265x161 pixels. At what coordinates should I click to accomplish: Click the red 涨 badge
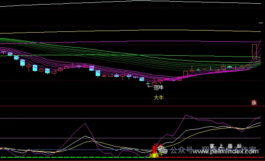(x=254, y=102)
